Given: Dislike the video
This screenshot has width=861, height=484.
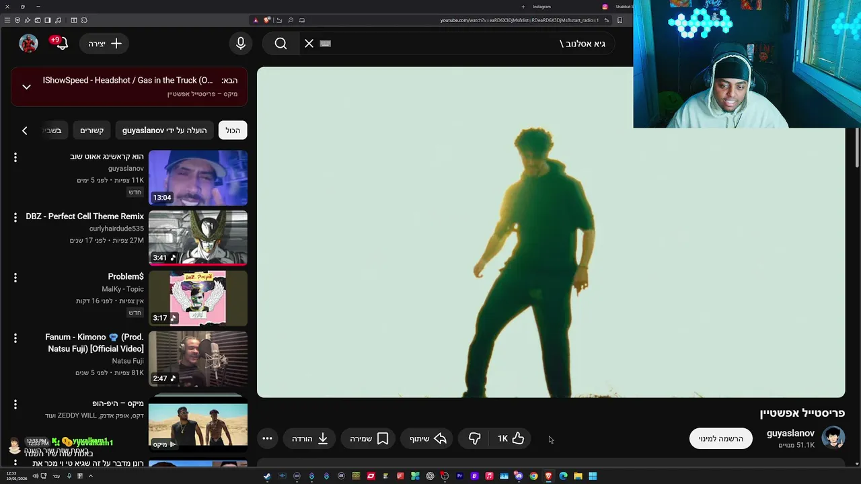Looking at the screenshot, I should [475, 439].
